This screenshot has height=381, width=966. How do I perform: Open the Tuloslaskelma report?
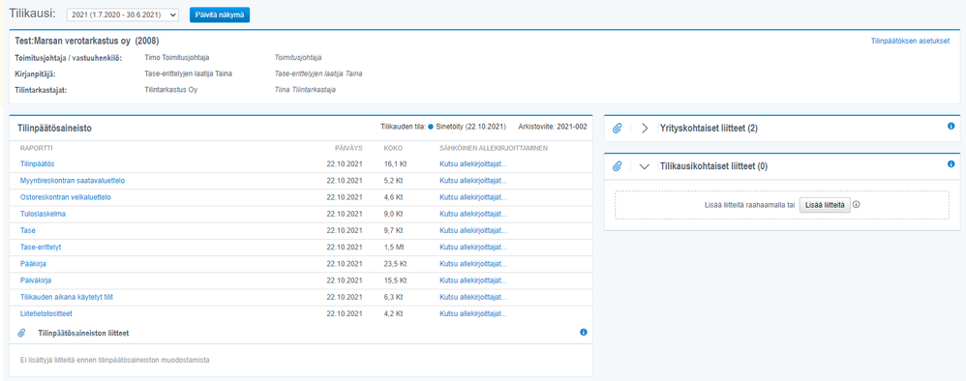[x=44, y=214]
